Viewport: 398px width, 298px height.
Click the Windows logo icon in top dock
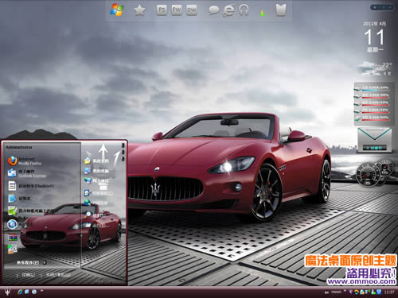[117, 10]
